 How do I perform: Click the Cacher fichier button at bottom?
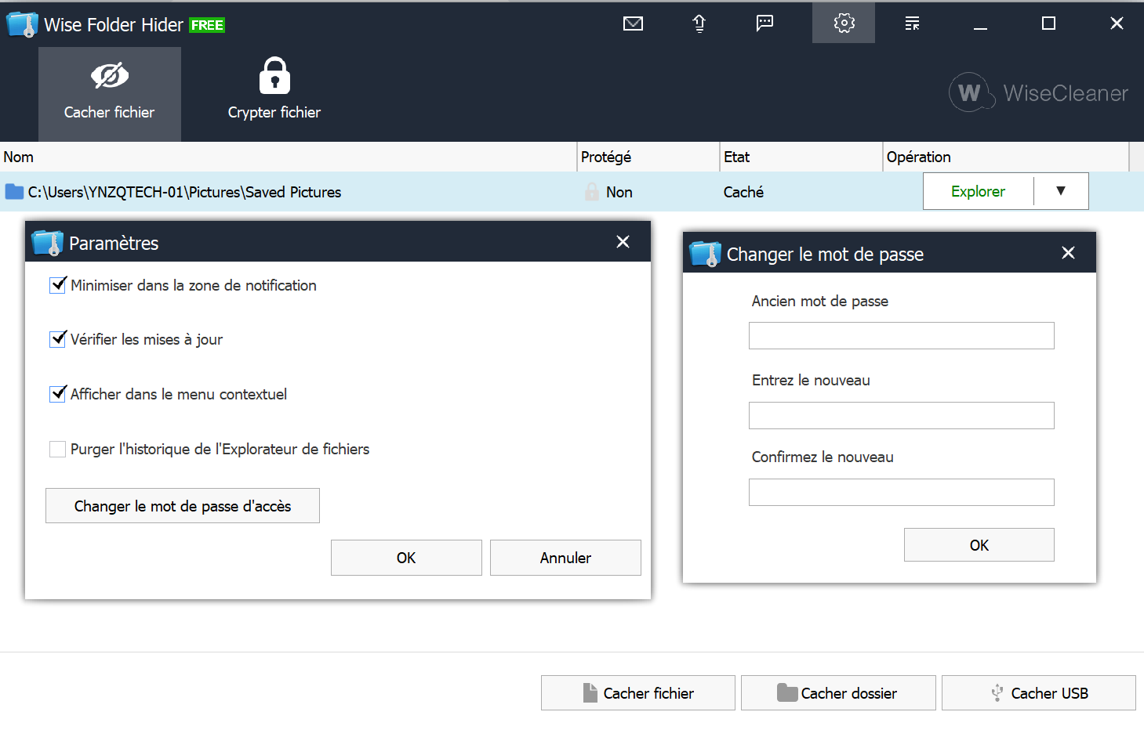pyautogui.click(x=638, y=693)
